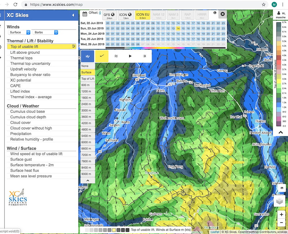Viewport: 288px width, 234px height.
Task: Open the Chrome three-dot menu
Action: [283, 5]
